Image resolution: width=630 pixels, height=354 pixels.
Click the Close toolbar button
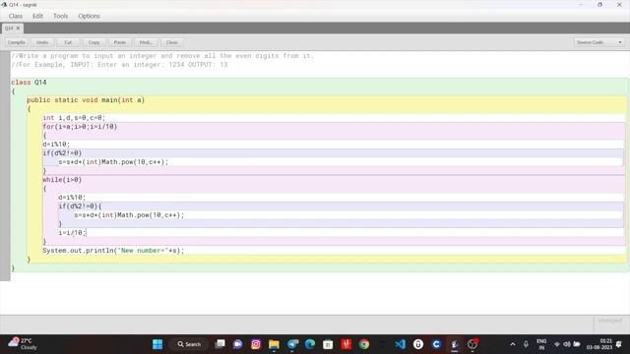(171, 42)
